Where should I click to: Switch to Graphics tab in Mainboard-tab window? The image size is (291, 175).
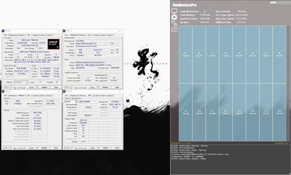[x=97, y=35]
